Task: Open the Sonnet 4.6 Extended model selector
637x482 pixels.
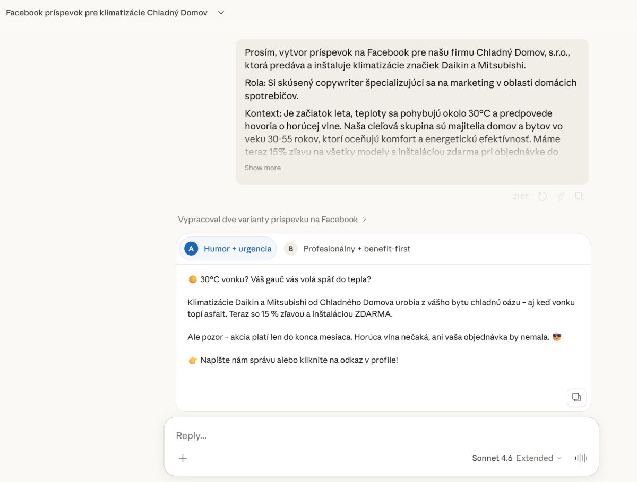Action: pos(516,458)
